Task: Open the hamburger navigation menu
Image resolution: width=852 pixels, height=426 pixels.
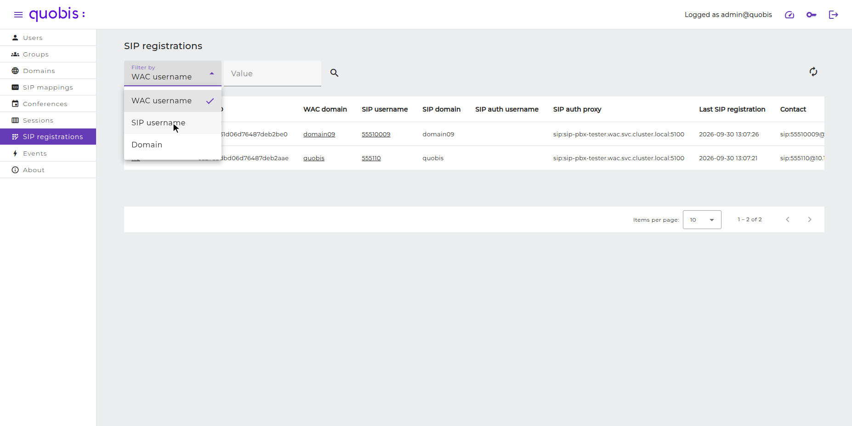Action: [18, 15]
